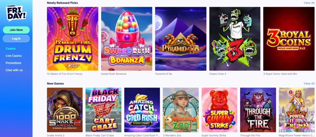
Task: View All Newly Released Picks
Action: point(309,3)
